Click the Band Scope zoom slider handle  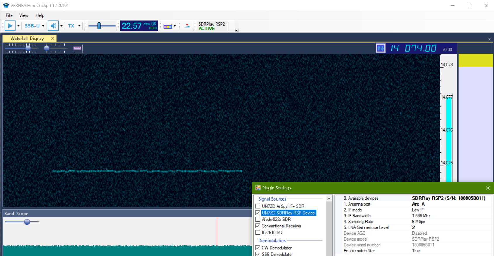point(27,222)
